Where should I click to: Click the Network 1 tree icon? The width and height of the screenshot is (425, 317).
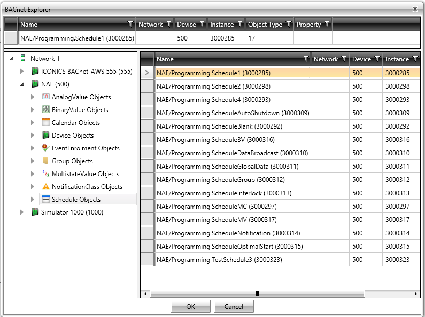(24, 59)
